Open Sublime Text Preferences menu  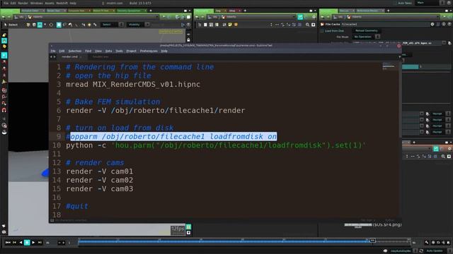(149, 51)
